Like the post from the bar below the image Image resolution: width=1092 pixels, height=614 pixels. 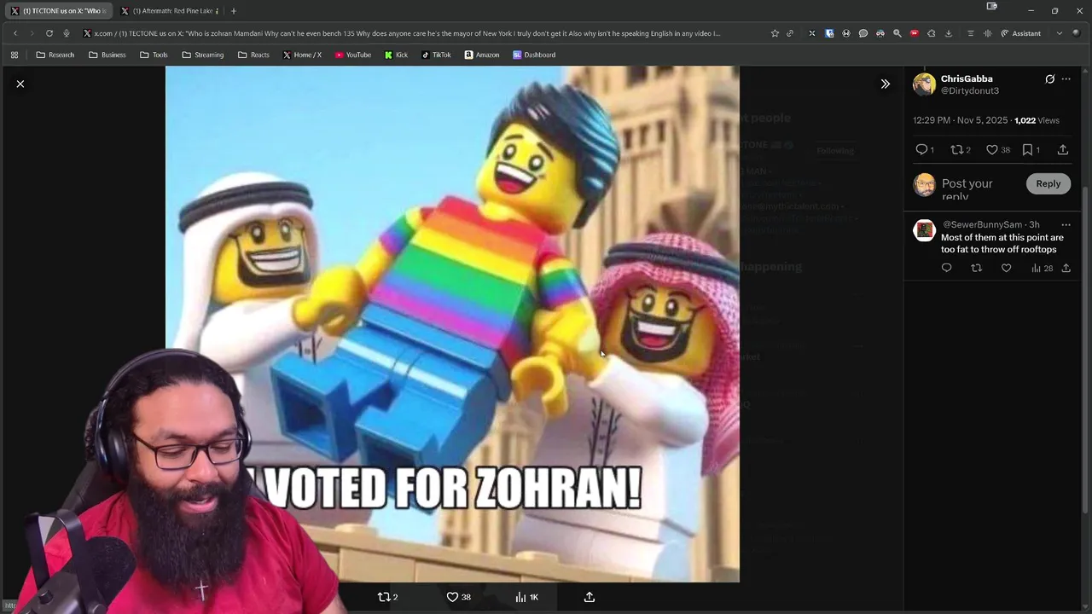pyautogui.click(x=459, y=597)
